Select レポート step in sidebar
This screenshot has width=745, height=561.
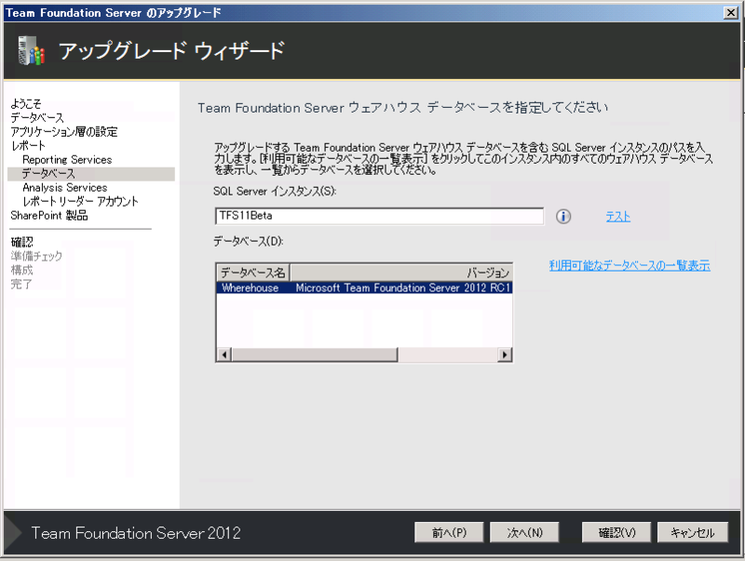click(28, 146)
